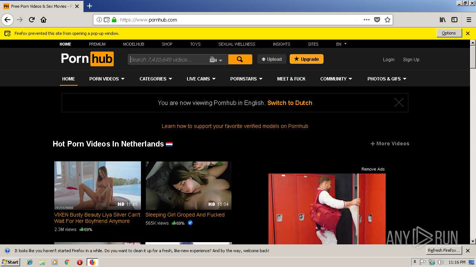Open the support verified models link
Image resolution: width=476 pixels, height=267 pixels.
235,126
